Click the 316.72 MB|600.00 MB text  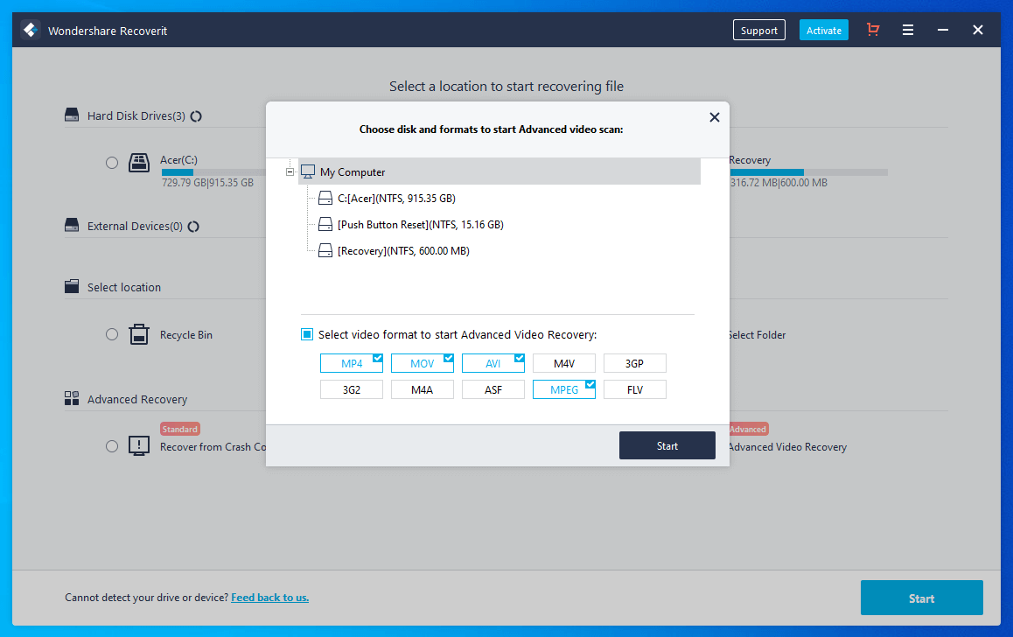coord(779,183)
